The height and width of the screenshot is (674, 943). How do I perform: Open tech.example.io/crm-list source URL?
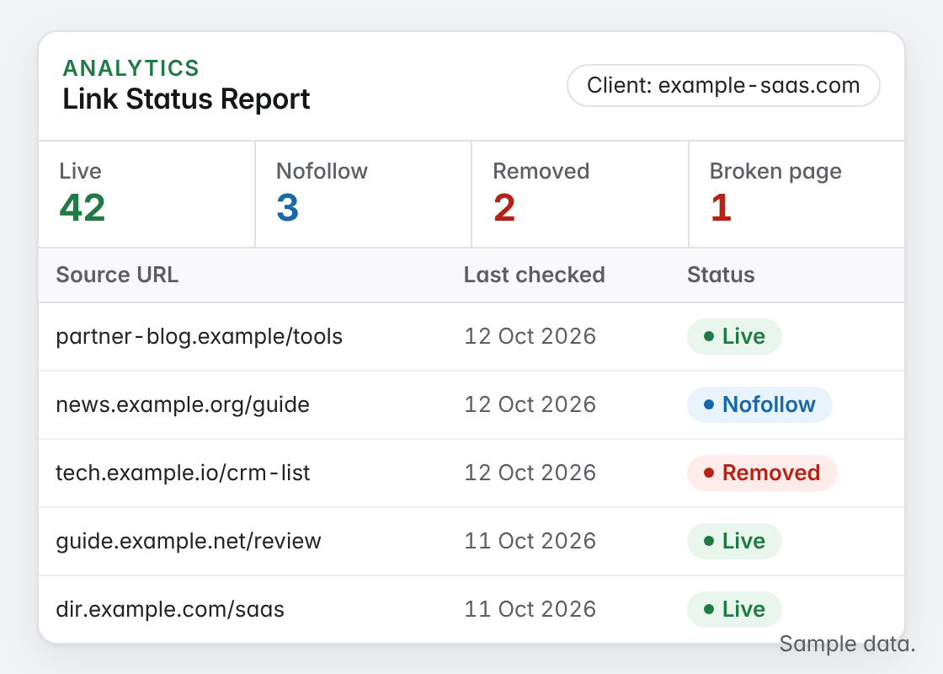[x=183, y=473]
